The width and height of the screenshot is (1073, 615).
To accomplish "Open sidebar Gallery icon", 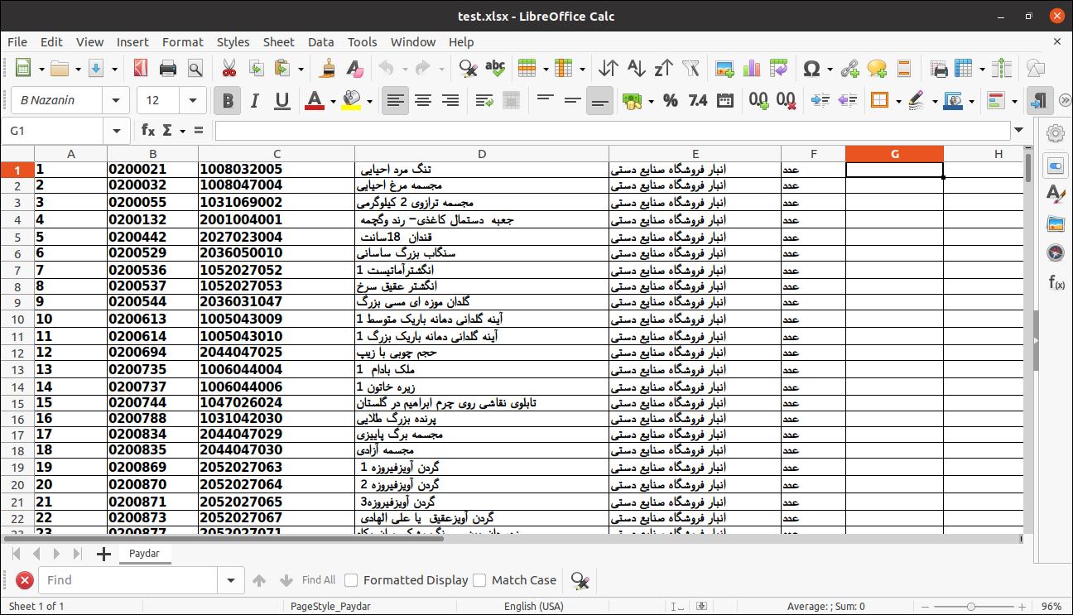I will click(x=1055, y=223).
